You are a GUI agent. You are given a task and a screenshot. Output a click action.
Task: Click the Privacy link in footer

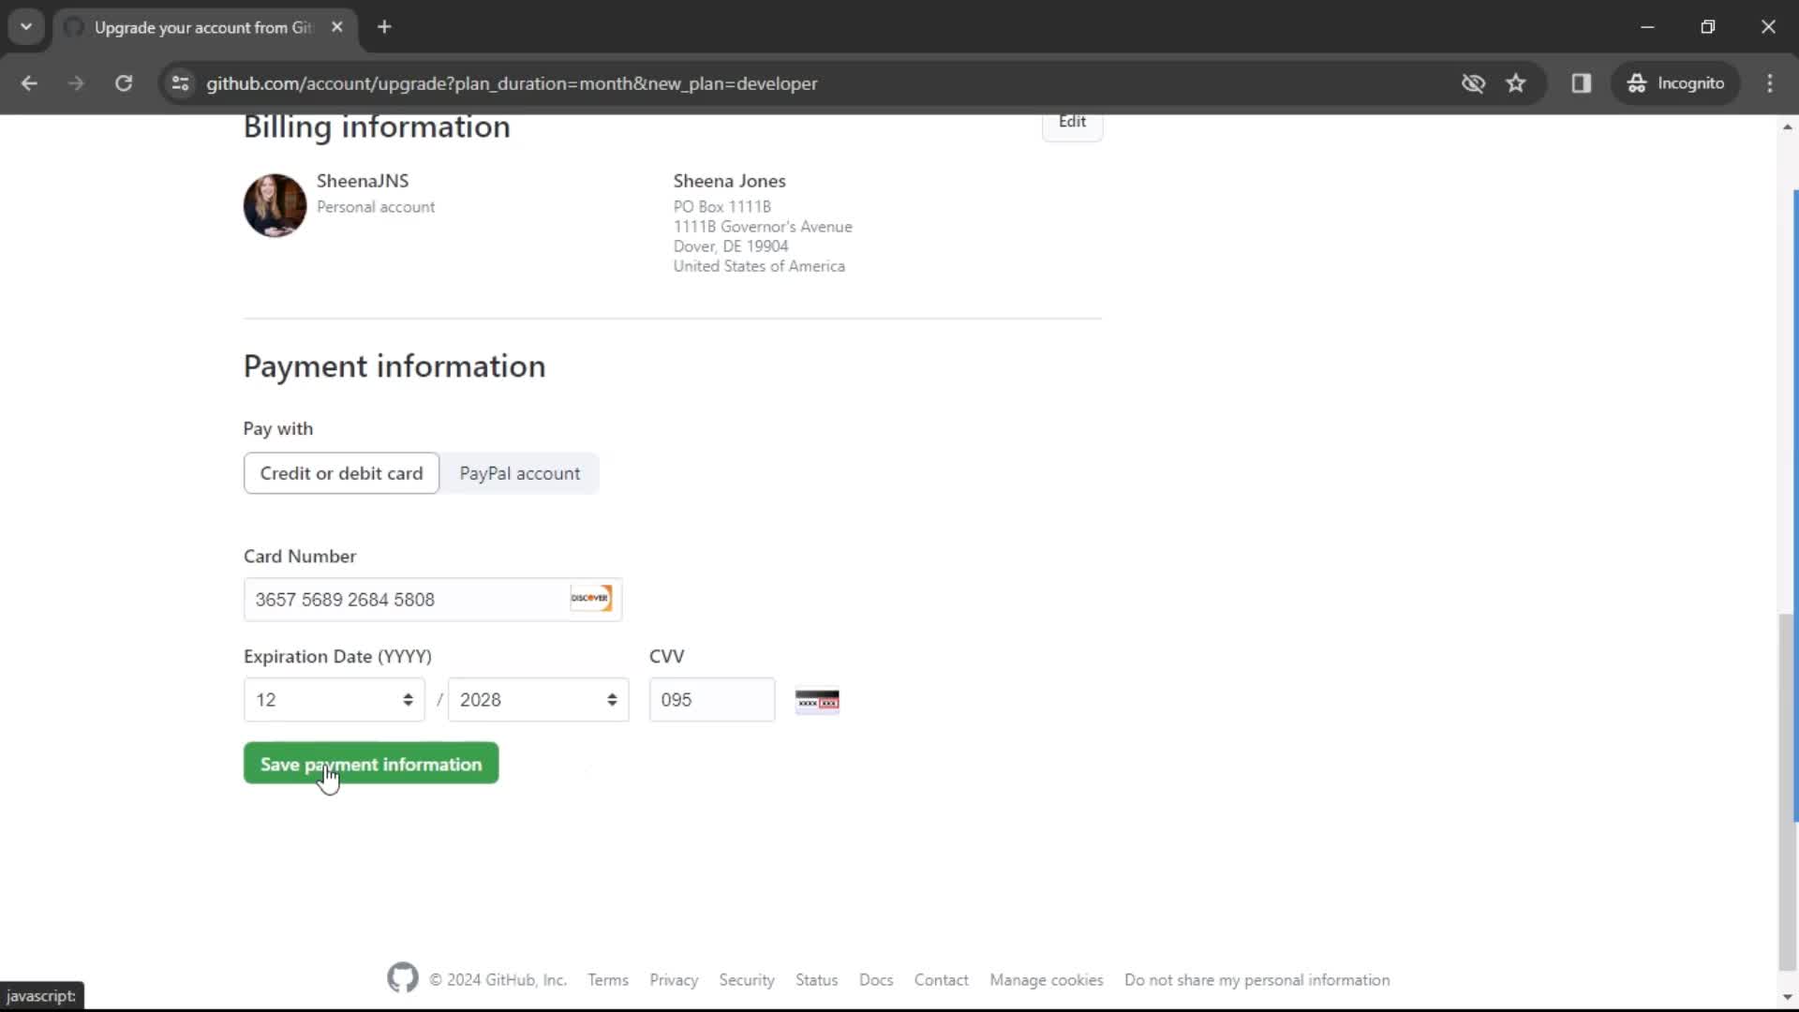tap(674, 978)
